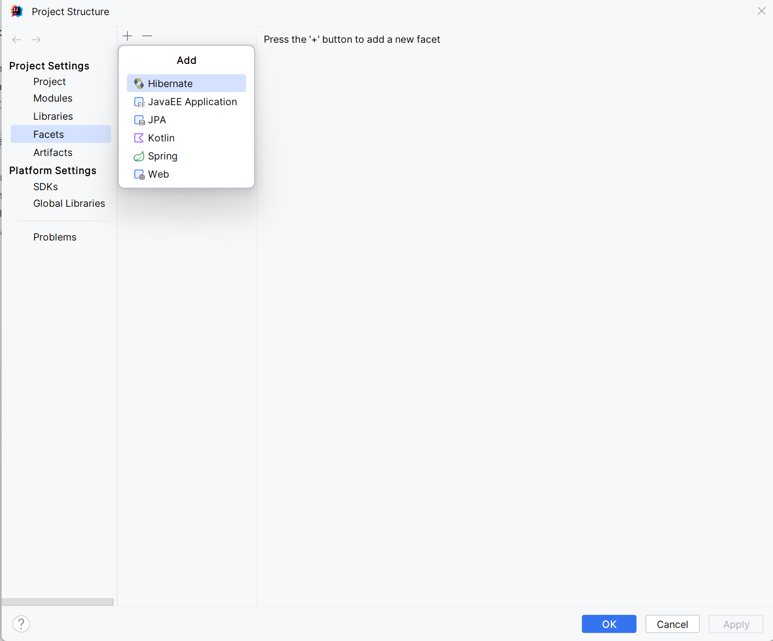The image size is (773, 641).
Task: Click the JavaEE Application facet icon
Action: click(139, 102)
